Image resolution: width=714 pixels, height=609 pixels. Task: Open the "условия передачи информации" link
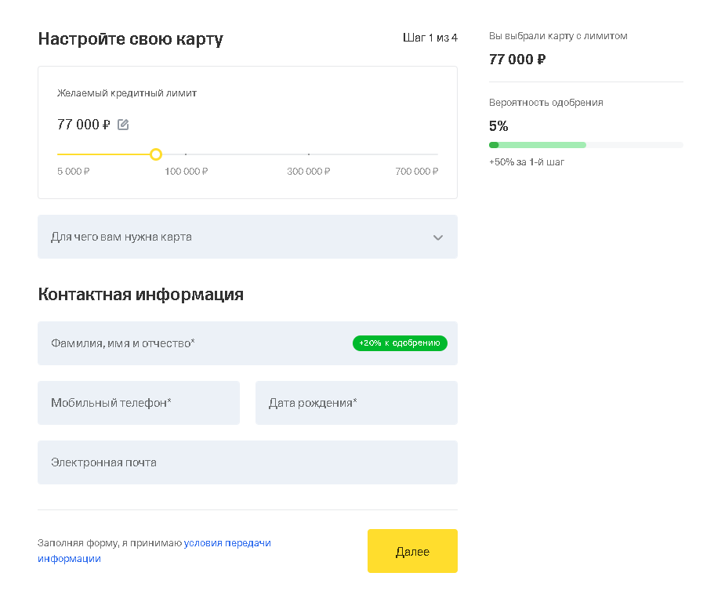[x=227, y=543]
